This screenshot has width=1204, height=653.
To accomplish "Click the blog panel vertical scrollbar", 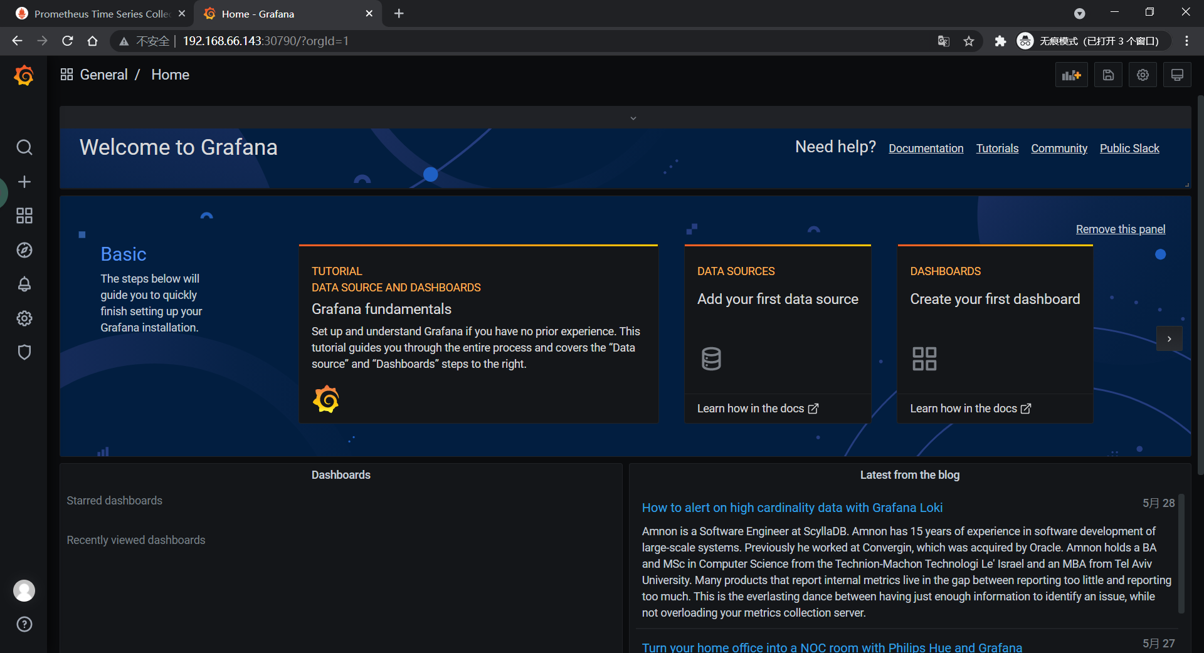I will tap(1181, 551).
